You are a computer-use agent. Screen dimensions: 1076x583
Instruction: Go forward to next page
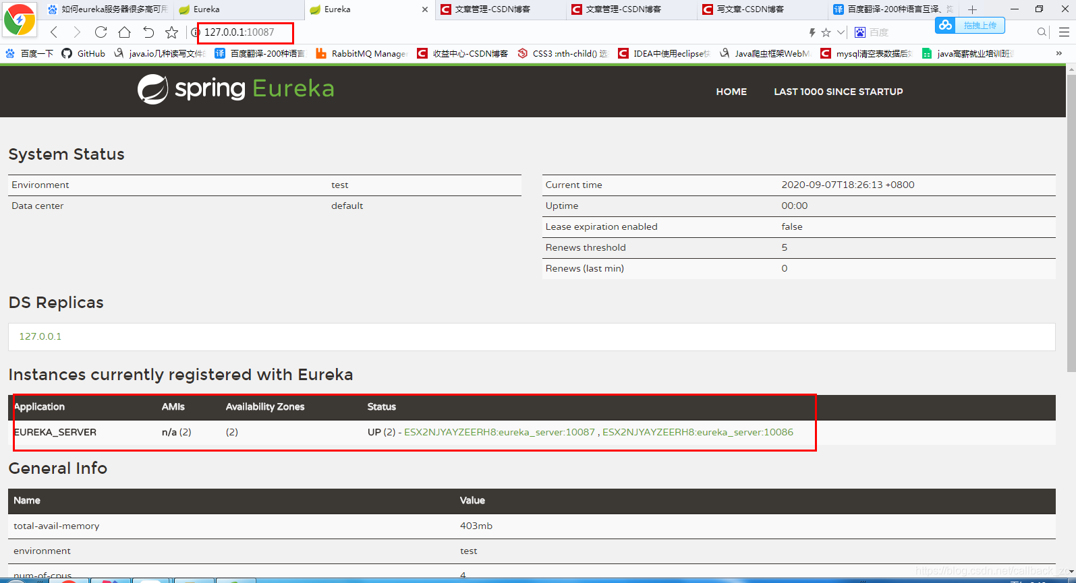tap(77, 32)
